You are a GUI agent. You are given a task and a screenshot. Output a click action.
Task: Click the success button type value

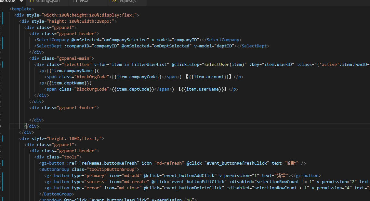pos(95,182)
